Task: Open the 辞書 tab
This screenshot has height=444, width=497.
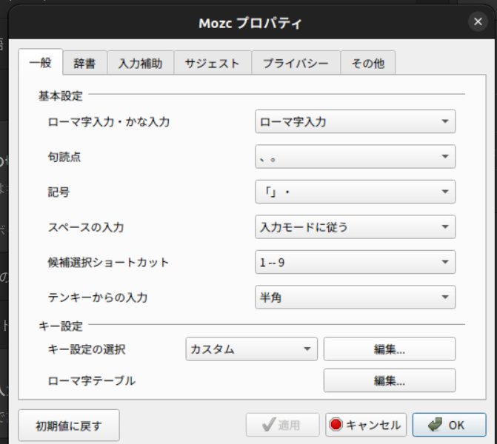Action: coord(84,63)
